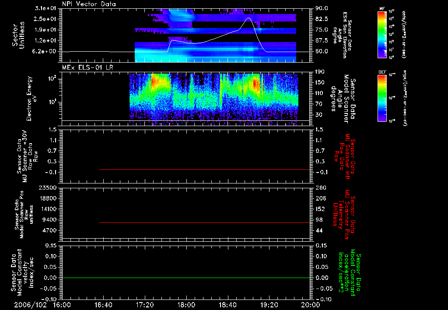Select the 'Model Scanner Pos Raw' axis title
Screen dimensions: 448x310
24,215
